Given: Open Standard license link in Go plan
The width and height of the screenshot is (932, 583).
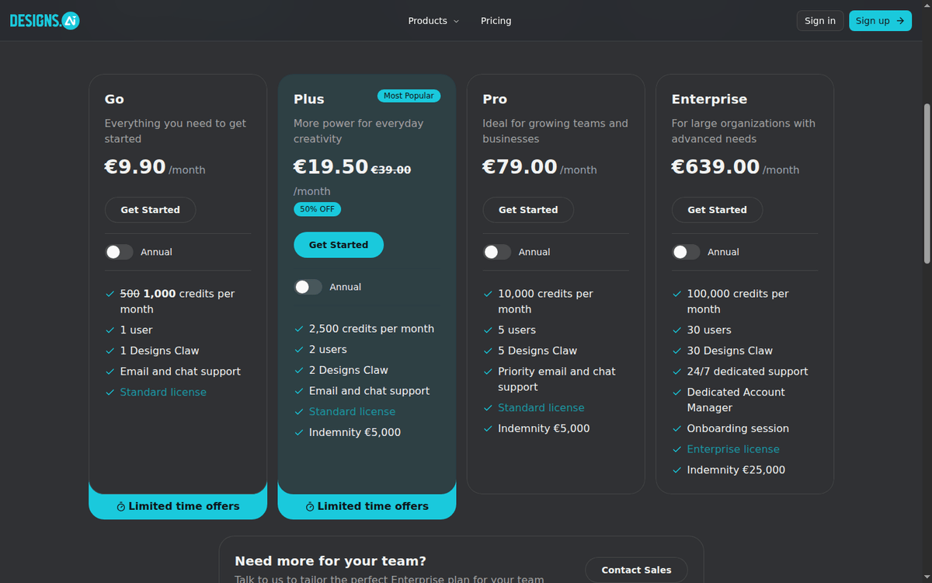Looking at the screenshot, I should (163, 393).
